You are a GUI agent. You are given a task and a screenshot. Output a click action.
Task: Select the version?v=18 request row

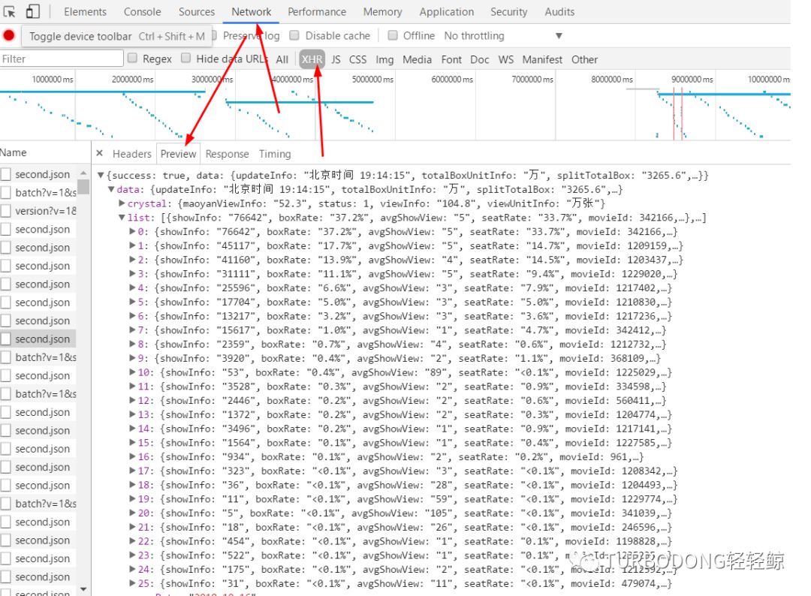click(39, 211)
